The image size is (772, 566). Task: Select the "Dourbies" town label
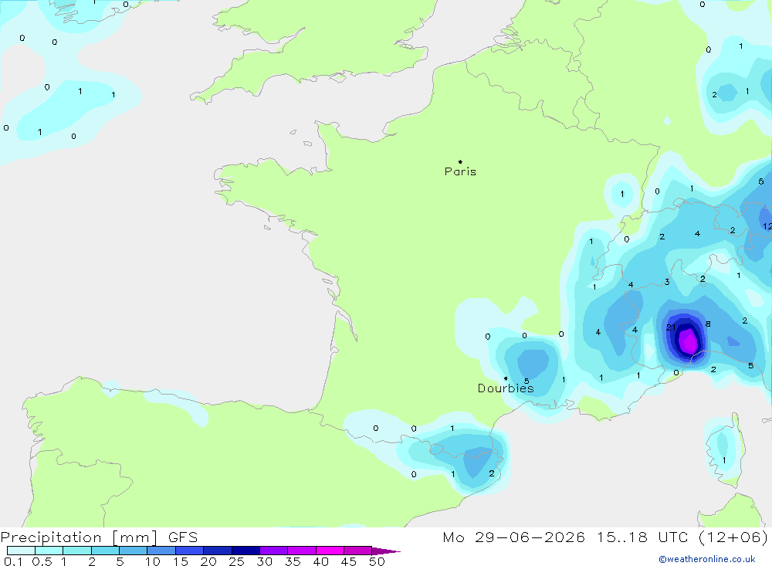click(506, 388)
